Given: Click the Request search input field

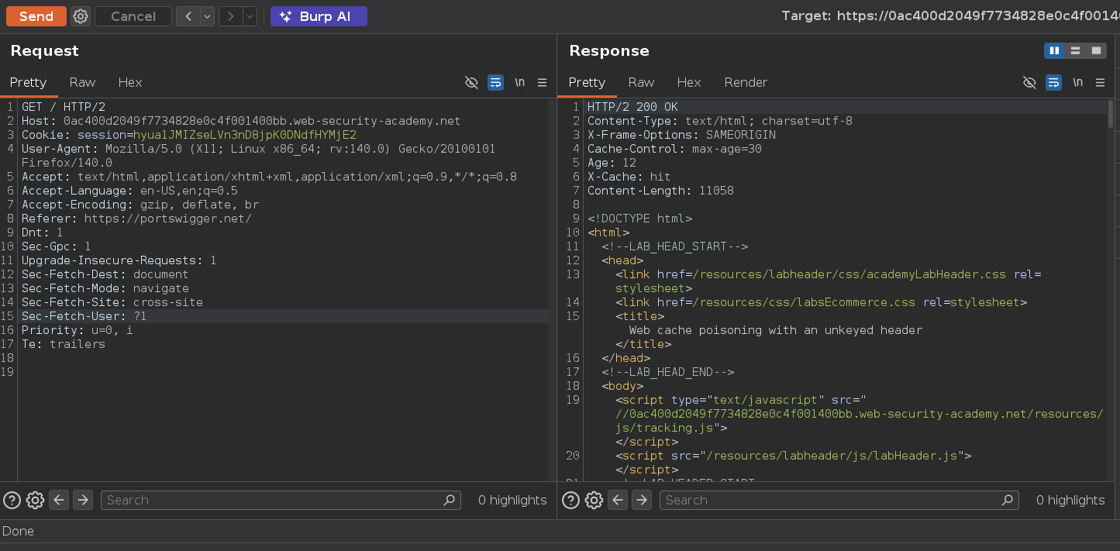Looking at the screenshot, I should [x=281, y=500].
